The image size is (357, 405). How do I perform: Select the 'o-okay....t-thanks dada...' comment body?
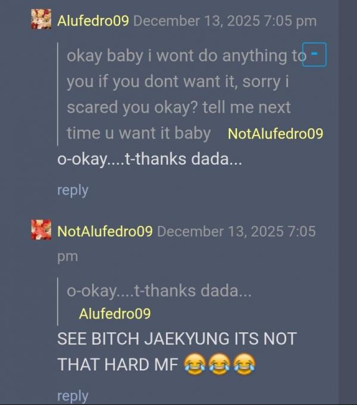150,159
